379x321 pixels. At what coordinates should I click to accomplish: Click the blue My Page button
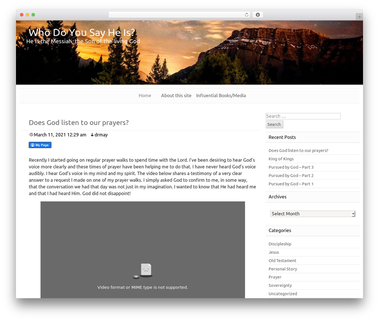click(40, 145)
